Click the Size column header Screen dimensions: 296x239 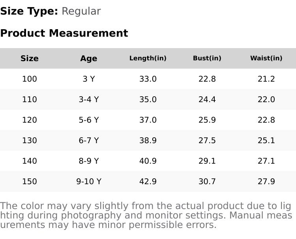coord(30,58)
